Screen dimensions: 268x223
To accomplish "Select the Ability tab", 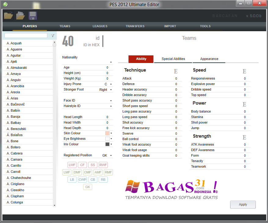I will pyautogui.click(x=141, y=59).
